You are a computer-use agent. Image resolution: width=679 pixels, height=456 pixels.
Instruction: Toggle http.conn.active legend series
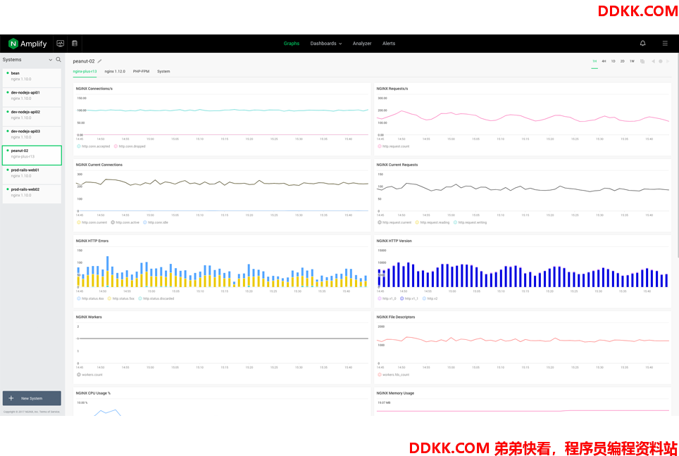[125, 222]
